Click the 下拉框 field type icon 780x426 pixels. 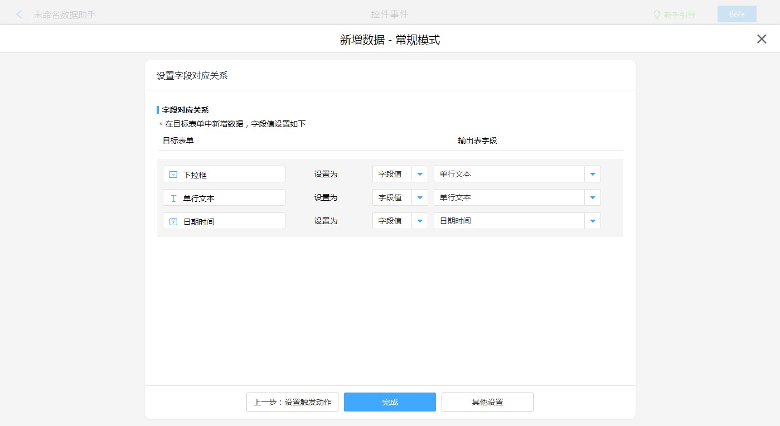(x=173, y=175)
